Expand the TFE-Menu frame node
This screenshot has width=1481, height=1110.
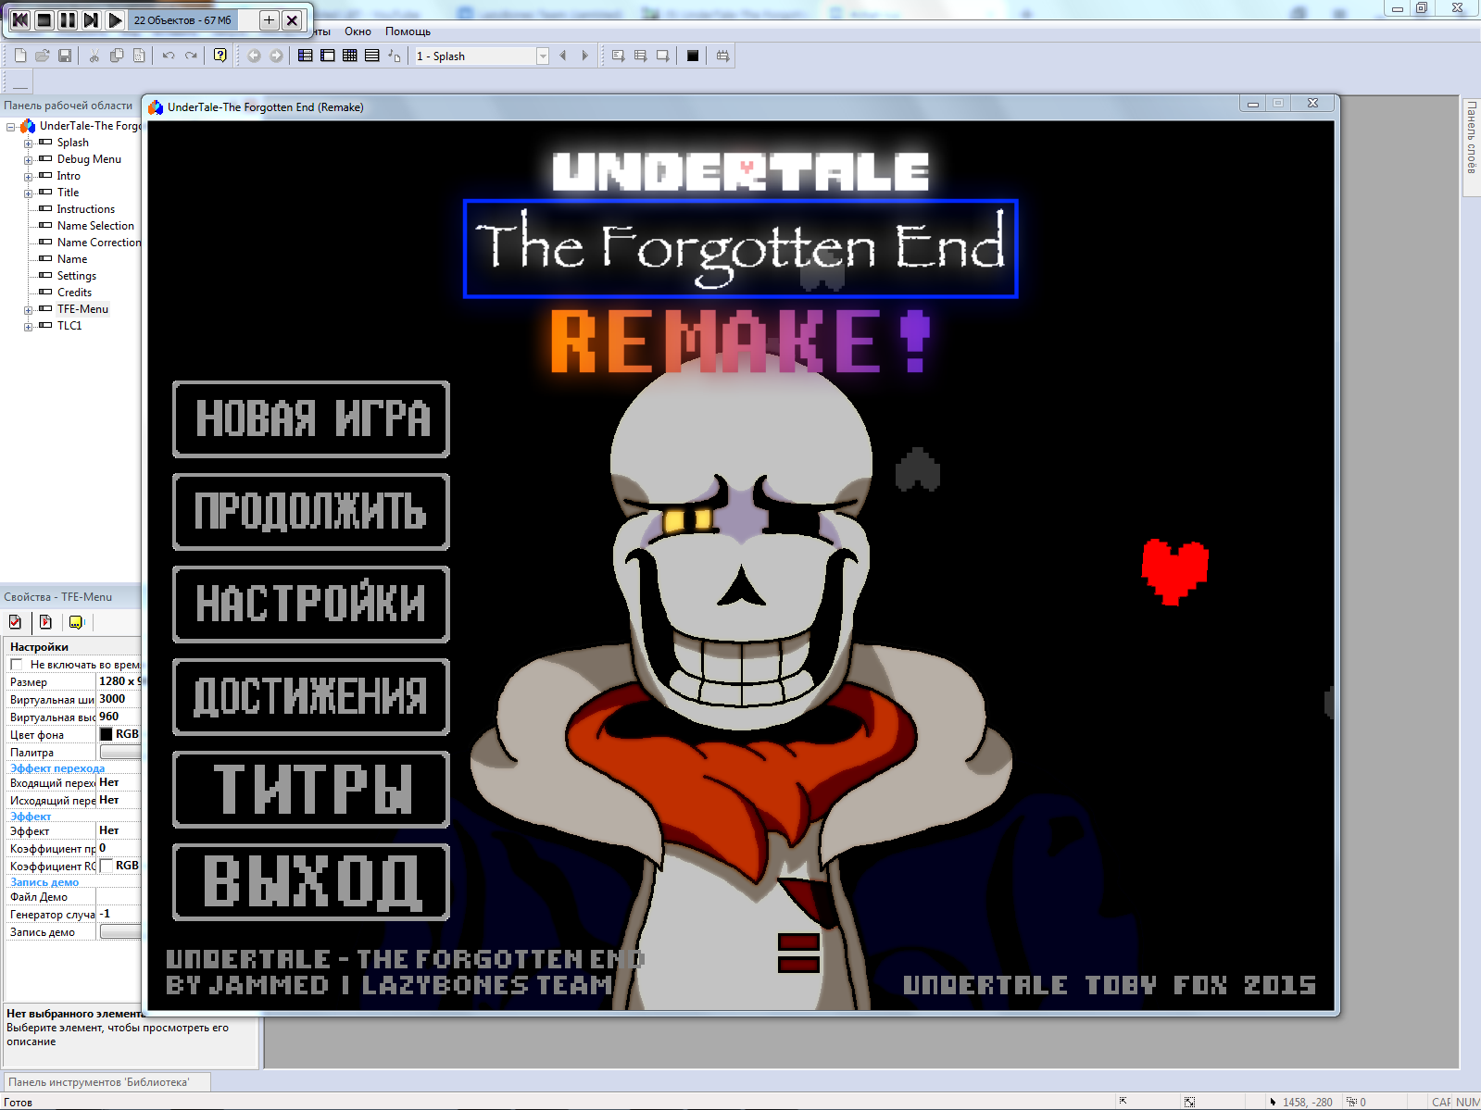click(28, 310)
